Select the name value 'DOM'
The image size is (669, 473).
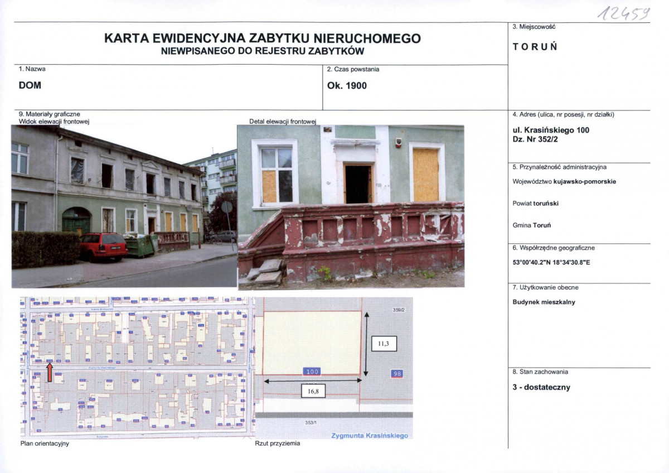(x=30, y=85)
